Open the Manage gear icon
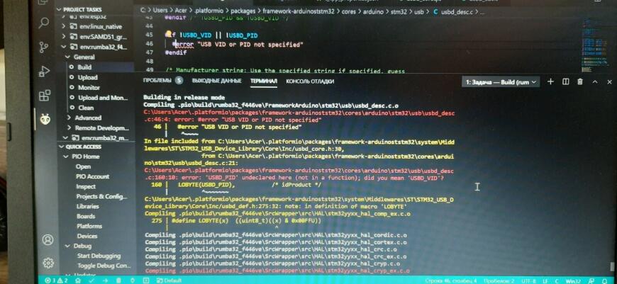617x284 pixels. click(48, 262)
